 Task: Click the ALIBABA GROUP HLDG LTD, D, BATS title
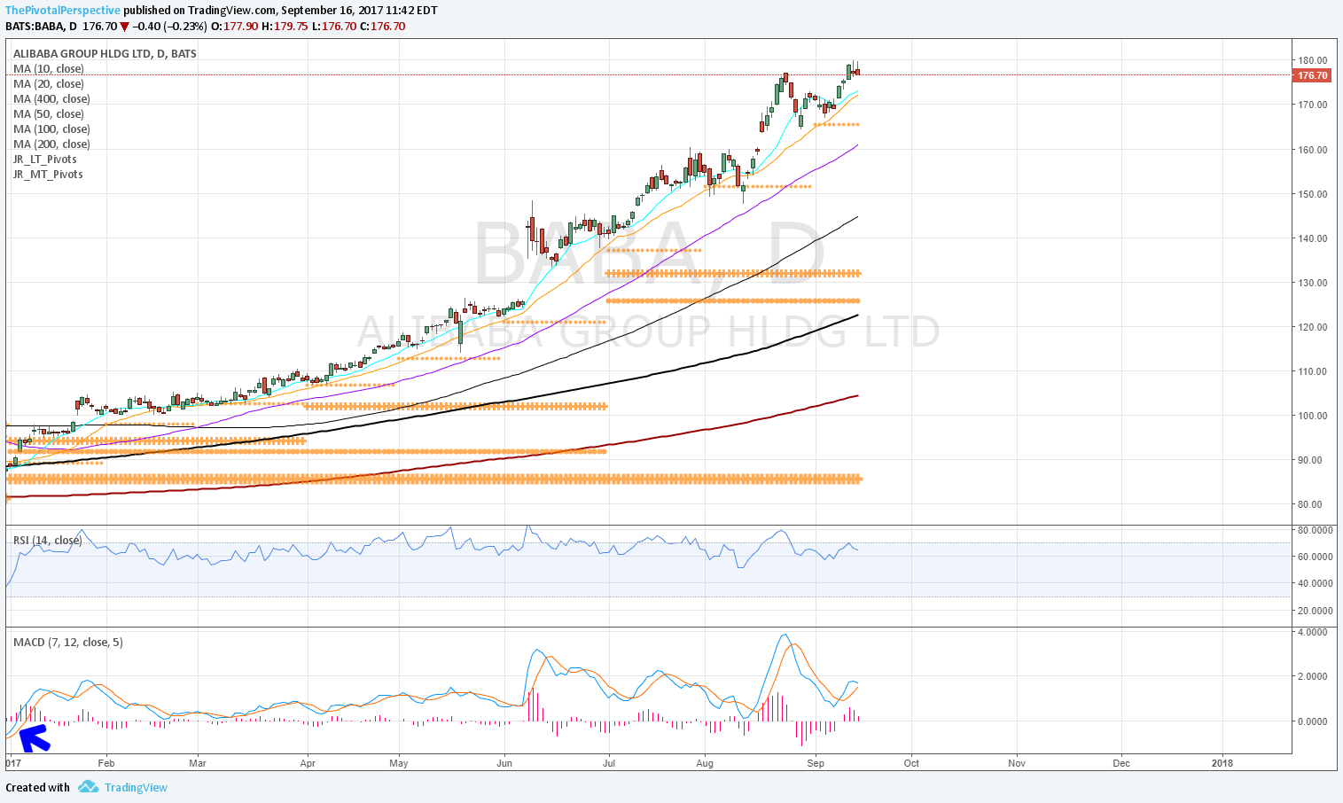click(105, 54)
